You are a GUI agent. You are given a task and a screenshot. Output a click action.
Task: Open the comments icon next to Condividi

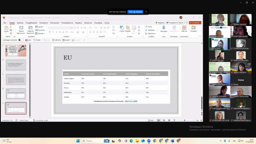(x=186, y=23)
